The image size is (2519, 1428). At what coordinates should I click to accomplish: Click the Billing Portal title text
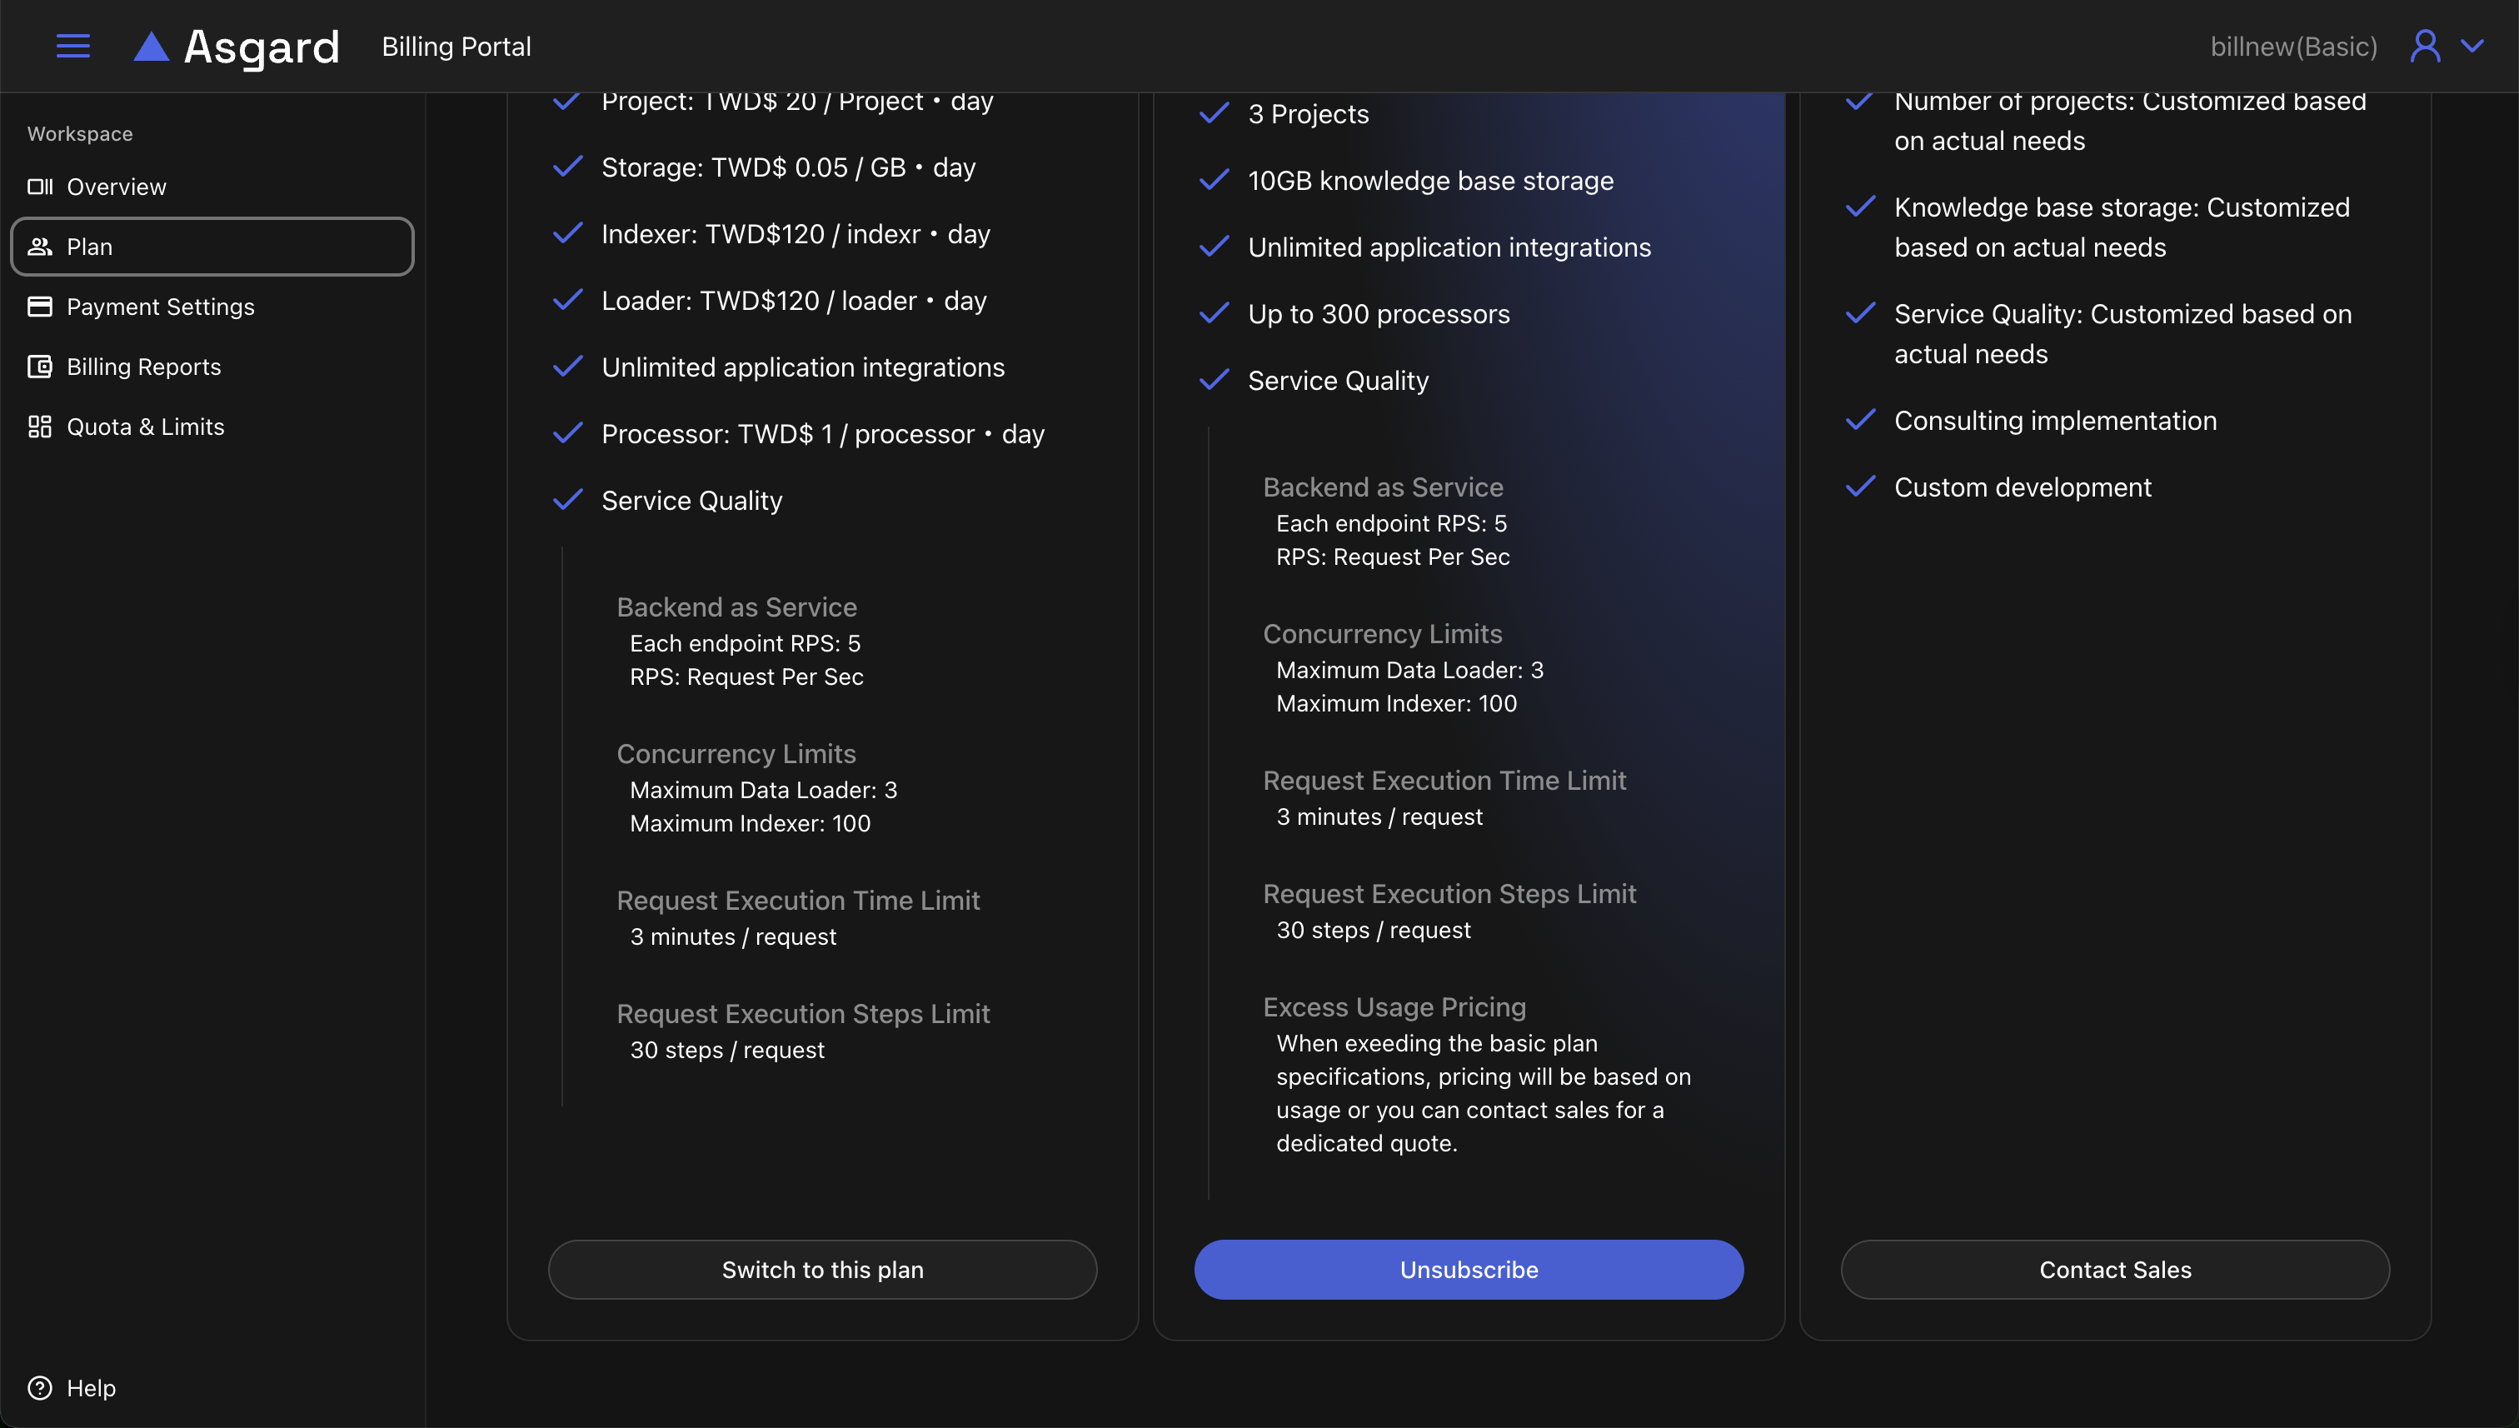pyautogui.click(x=456, y=46)
